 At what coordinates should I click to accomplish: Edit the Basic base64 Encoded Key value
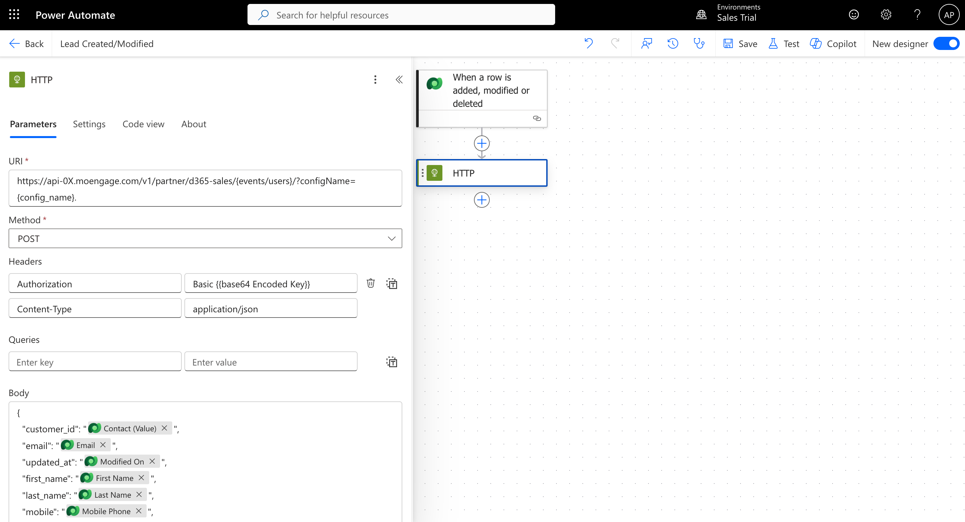tap(271, 283)
